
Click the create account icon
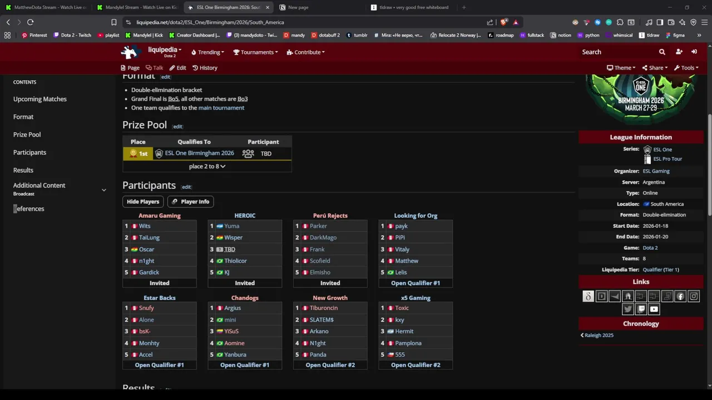pyautogui.click(x=679, y=52)
